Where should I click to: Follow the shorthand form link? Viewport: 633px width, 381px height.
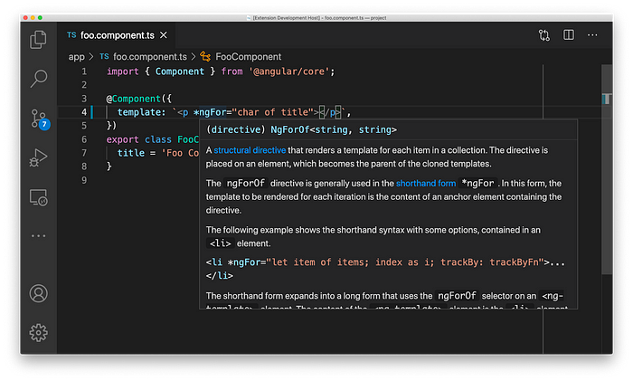click(x=426, y=184)
